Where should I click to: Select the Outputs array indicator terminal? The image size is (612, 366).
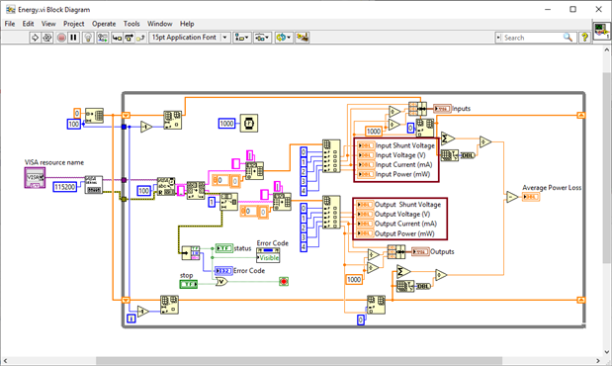click(x=420, y=252)
